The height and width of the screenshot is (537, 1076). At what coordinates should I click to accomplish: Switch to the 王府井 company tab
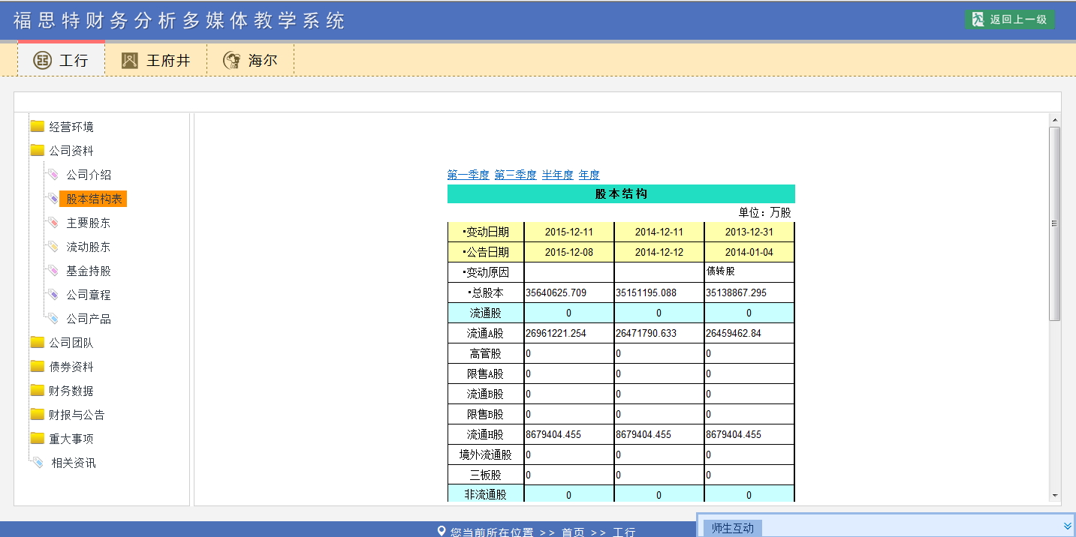[x=156, y=60]
